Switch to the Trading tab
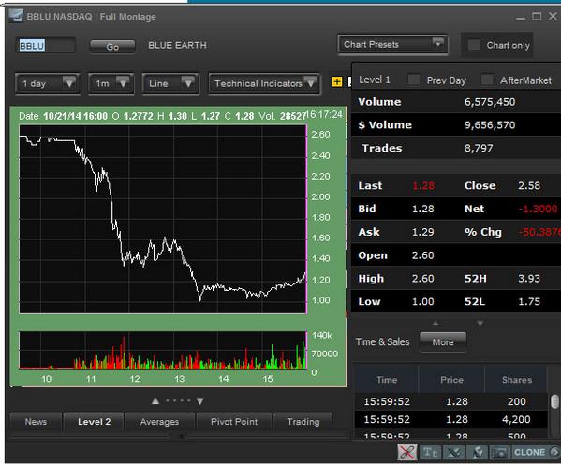 (x=303, y=422)
